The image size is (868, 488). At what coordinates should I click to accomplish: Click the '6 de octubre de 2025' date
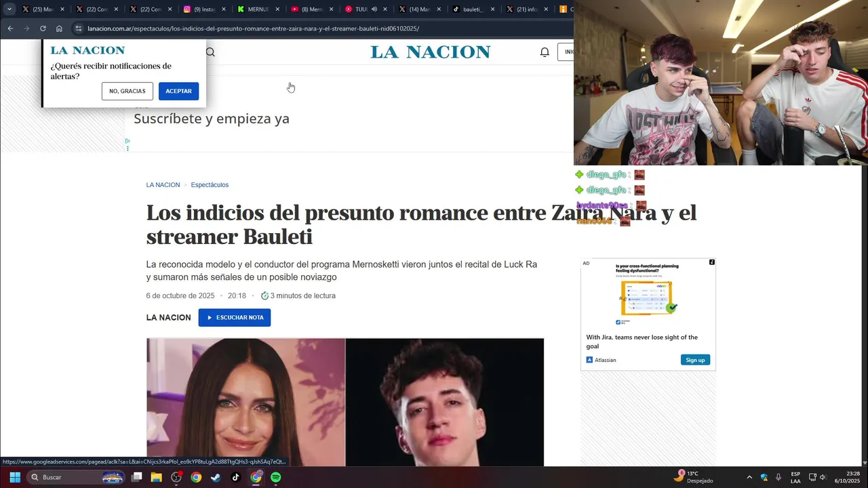pos(180,296)
